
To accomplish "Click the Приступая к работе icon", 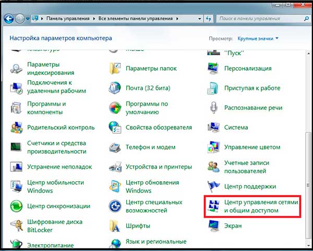I will (x=213, y=88).
